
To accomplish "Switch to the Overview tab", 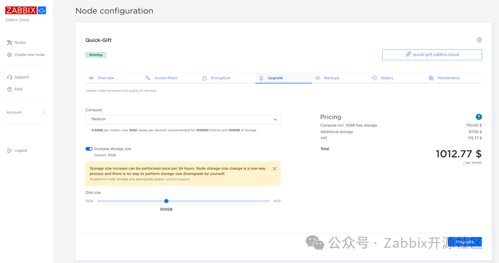I will point(106,78).
